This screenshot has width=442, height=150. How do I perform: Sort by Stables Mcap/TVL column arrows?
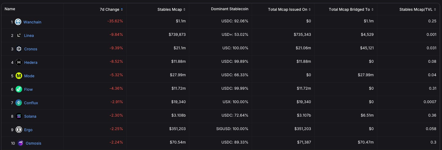(435, 9)
